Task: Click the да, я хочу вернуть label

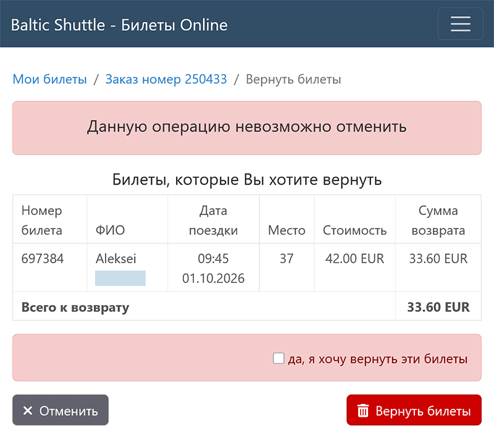Action: 378,359
